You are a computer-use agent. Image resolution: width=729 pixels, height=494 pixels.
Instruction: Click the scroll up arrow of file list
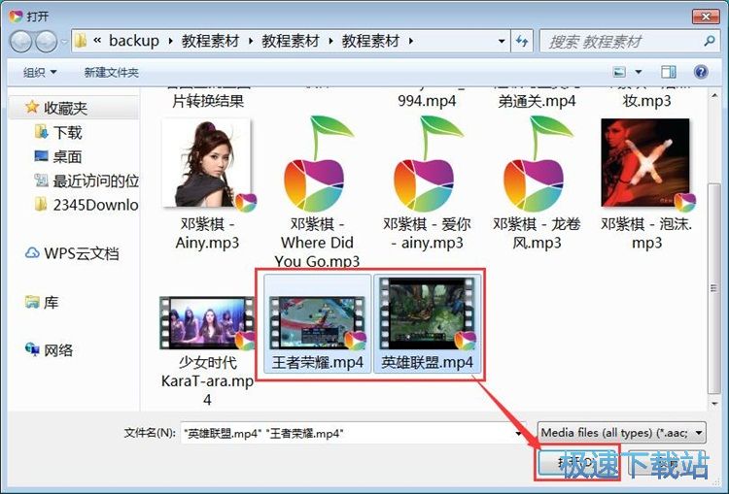pos(714,96)
